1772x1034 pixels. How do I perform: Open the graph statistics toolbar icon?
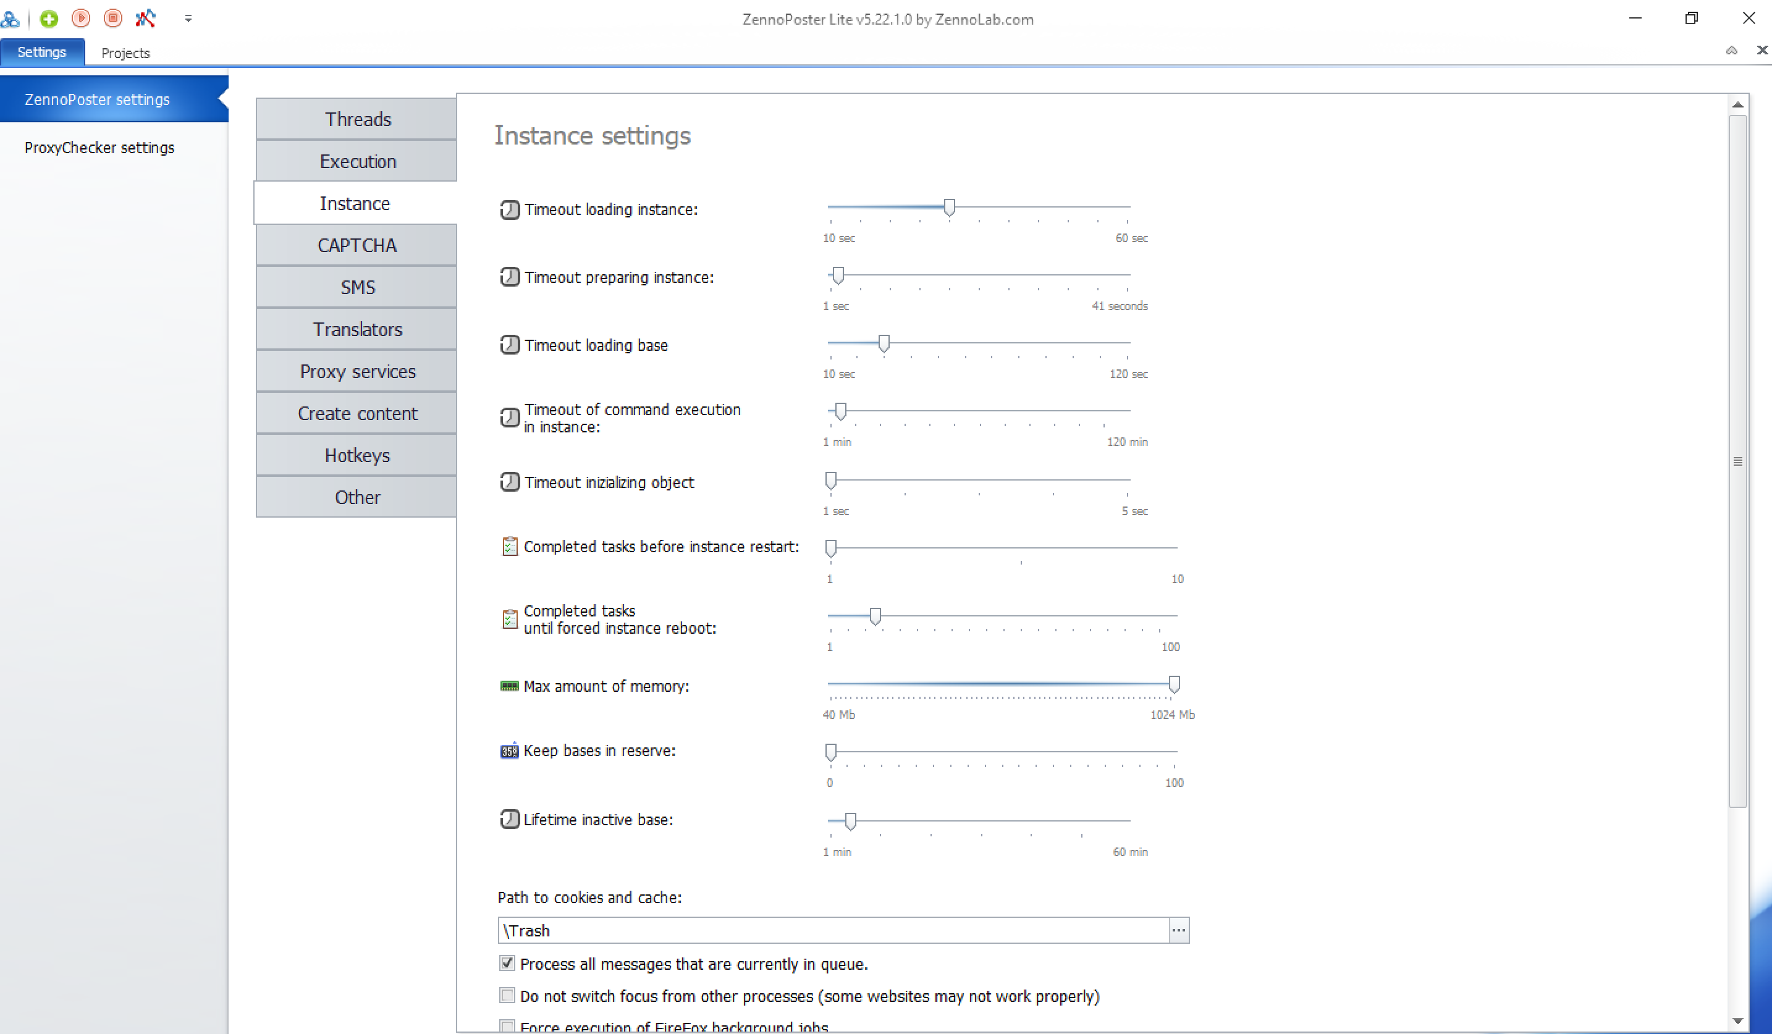pos(145,19)
